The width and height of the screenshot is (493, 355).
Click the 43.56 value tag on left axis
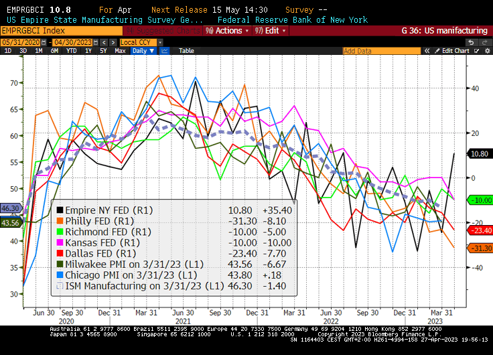[11, 223]
